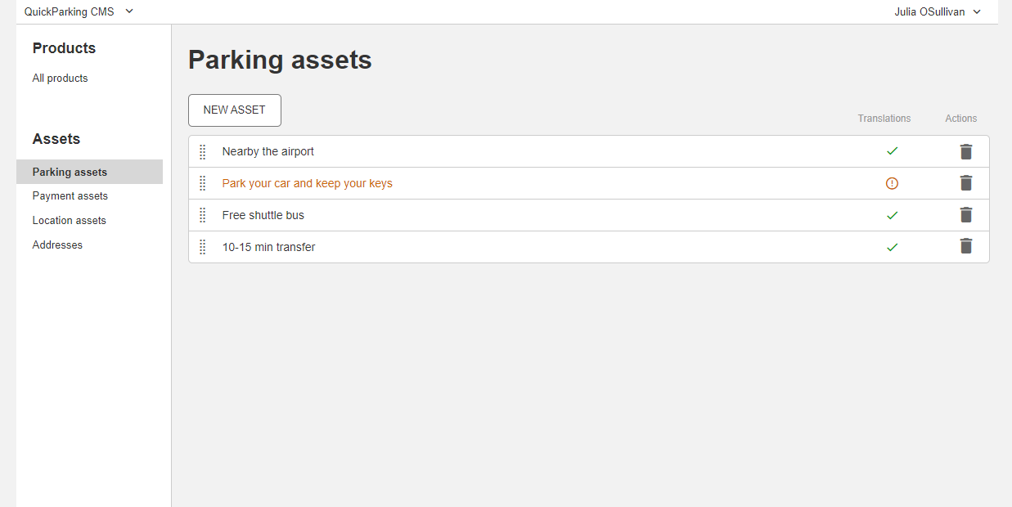1012x507 pixels.
Task: Click drag handle of 'Nearby the airport'
Action: [x=203, y=151]
